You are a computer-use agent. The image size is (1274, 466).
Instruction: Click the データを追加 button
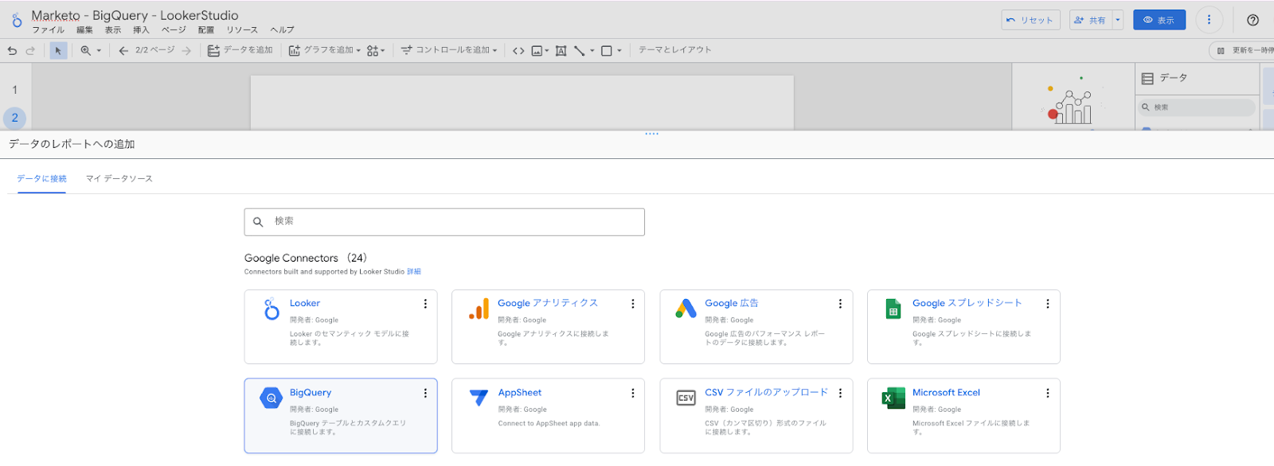click(x=240, y=50)
